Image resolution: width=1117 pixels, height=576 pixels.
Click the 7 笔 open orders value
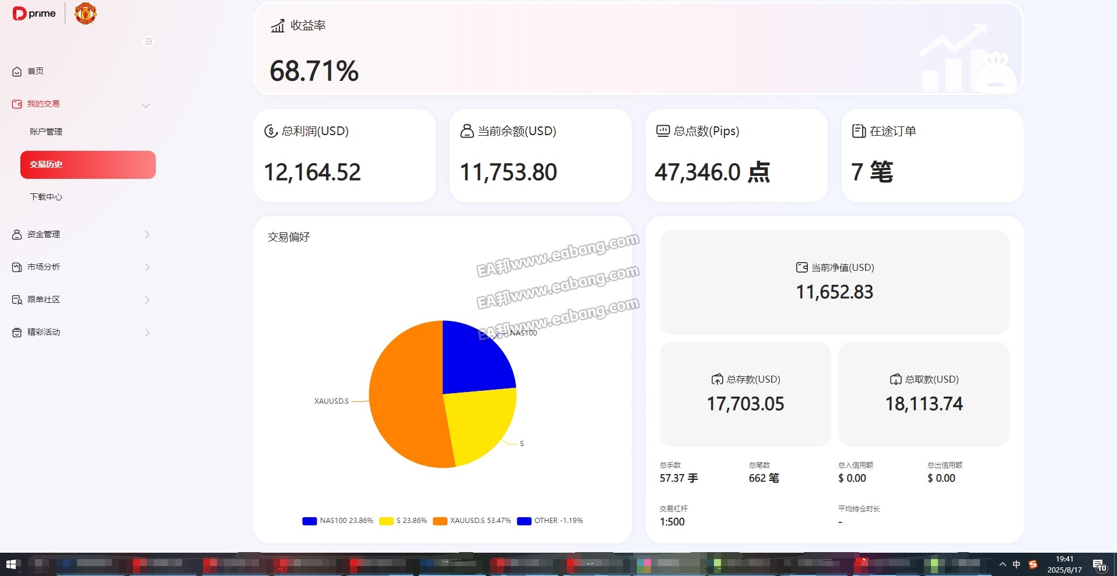[871, 172]
